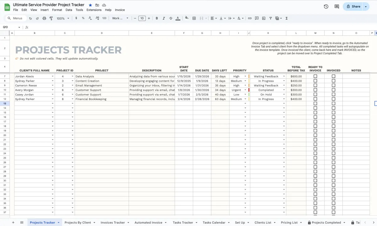The width and height of the screenshot is (377, 226).
Task: Toggle bold formatting
Action: [x=157, y=18]
